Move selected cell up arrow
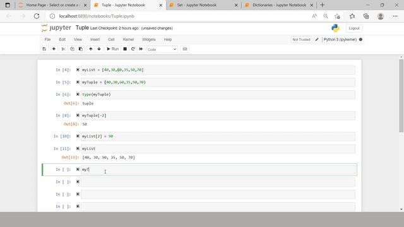The height and width of the screenshot is (227, 404). click(x=91, y=49)
